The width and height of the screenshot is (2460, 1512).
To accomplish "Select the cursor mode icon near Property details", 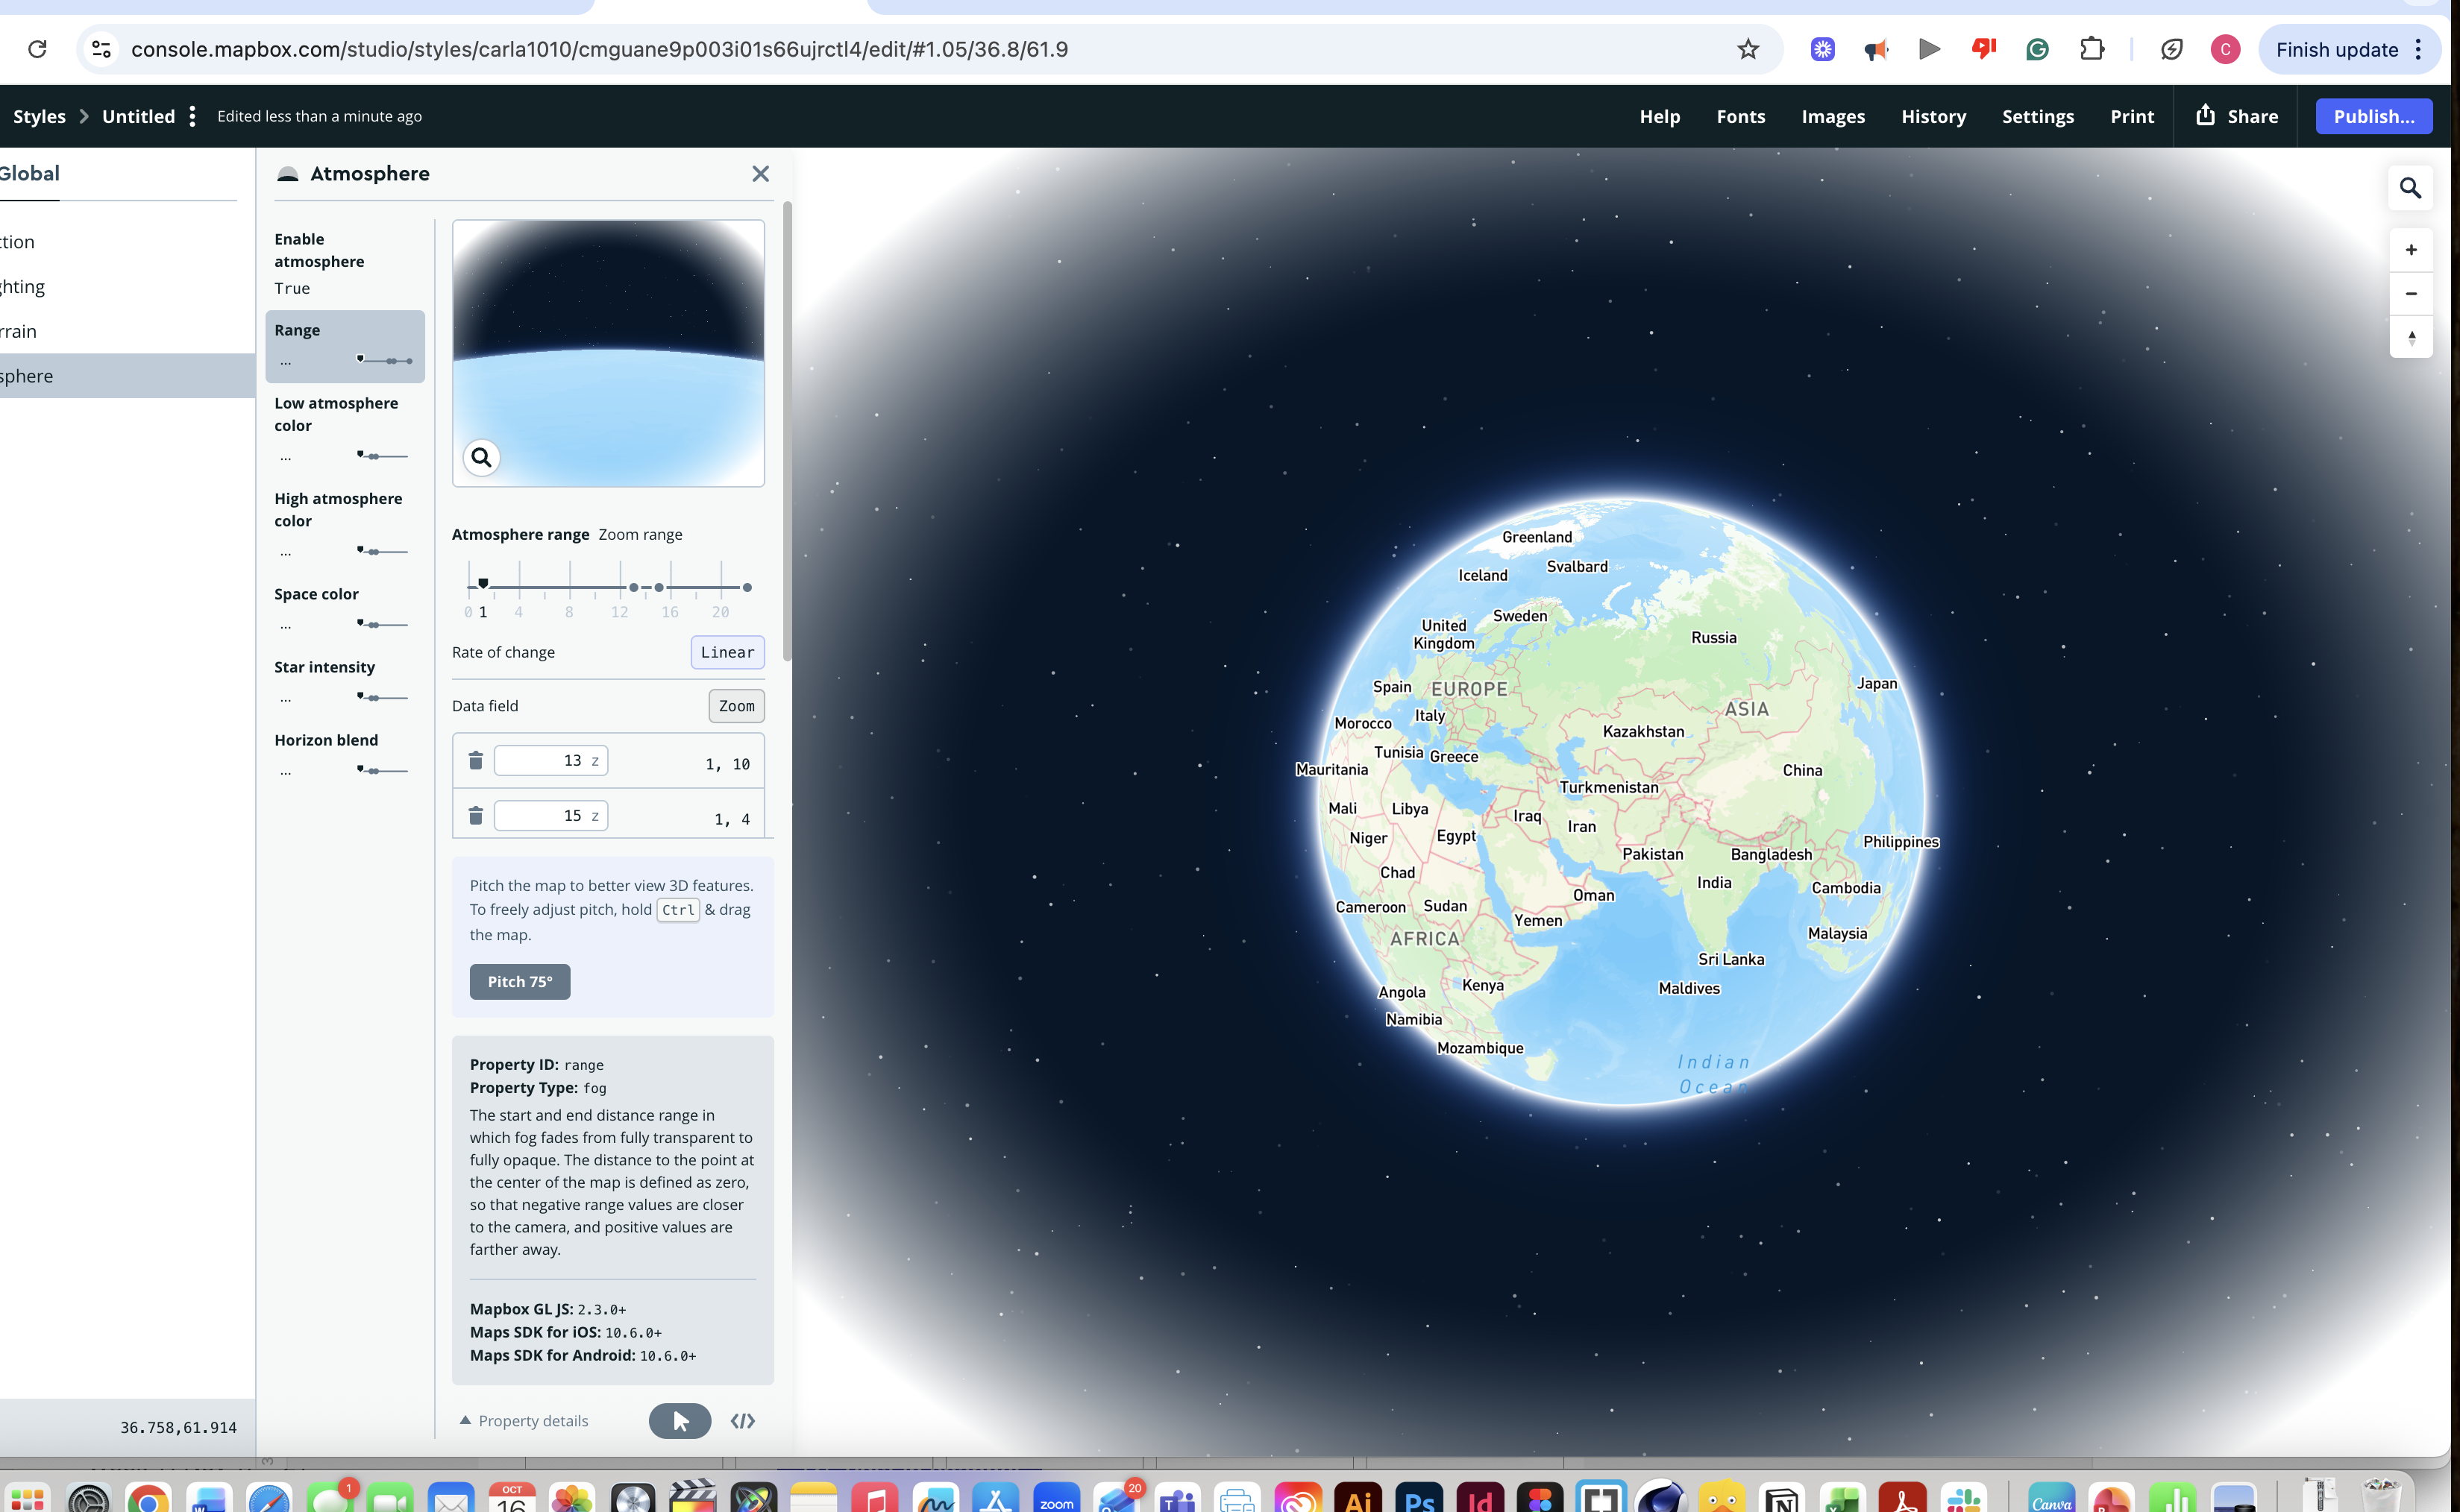I will tap(680, 1420).
